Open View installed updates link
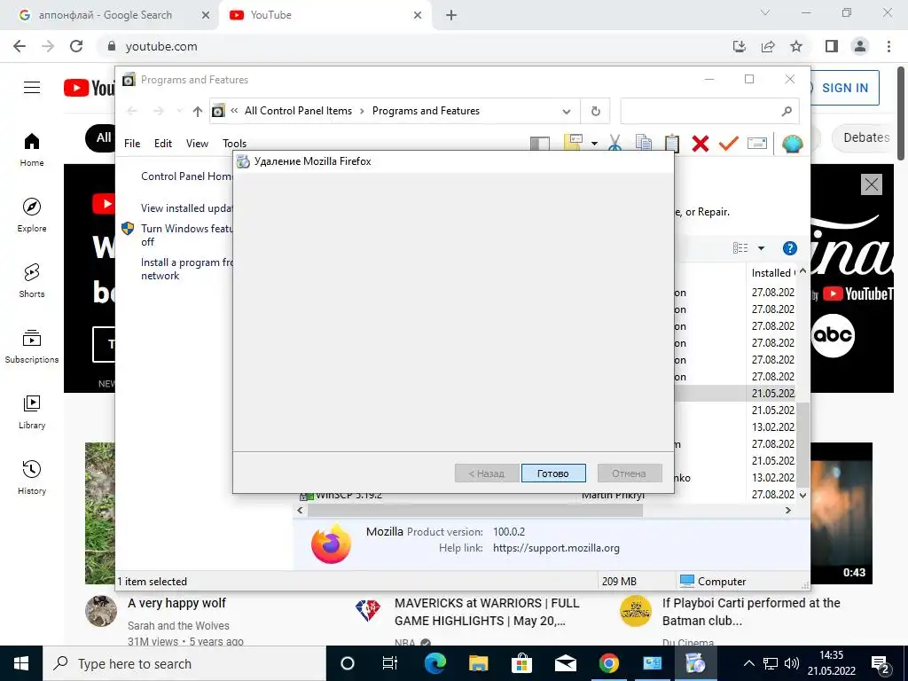The width and height of the screenshot is (908, 681). coord(187,207)
